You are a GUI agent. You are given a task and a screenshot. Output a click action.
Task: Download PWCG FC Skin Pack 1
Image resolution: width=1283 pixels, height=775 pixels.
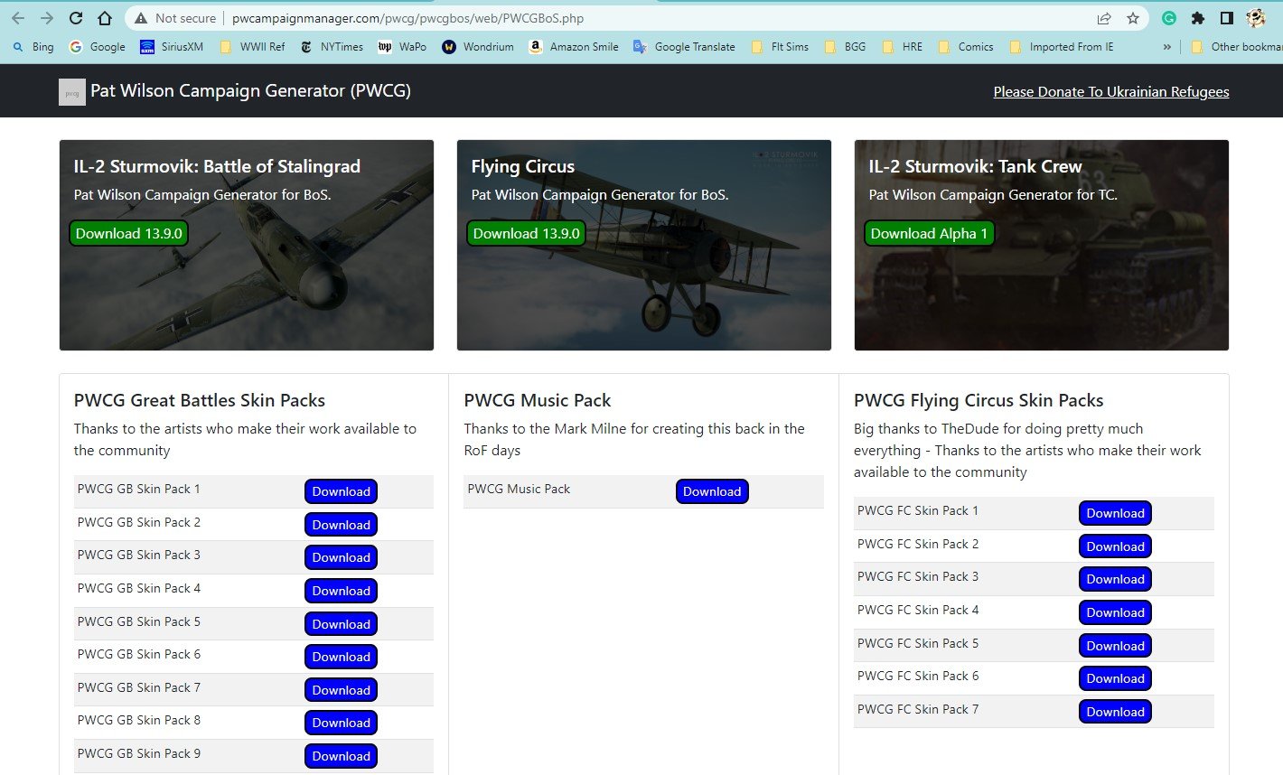click(x=1115, y=513)
